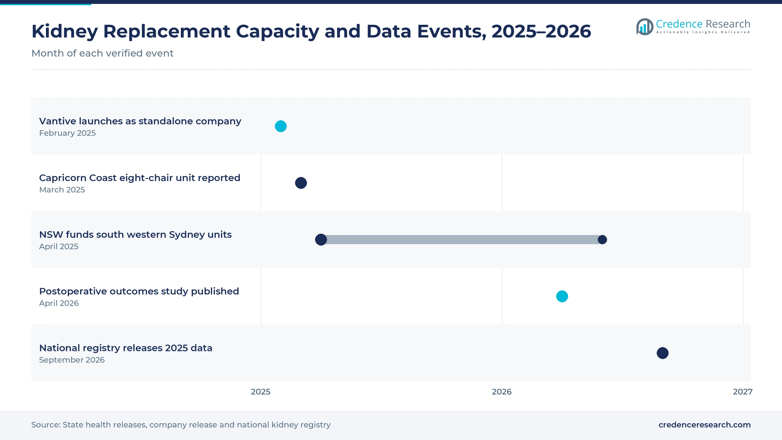Click the chart title heading
This screenshot has width=782, height=440.
tap(311, 31)
